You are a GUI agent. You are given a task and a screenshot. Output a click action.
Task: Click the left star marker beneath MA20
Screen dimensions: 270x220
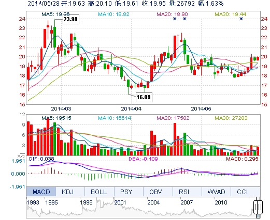(x=175, y=19)
